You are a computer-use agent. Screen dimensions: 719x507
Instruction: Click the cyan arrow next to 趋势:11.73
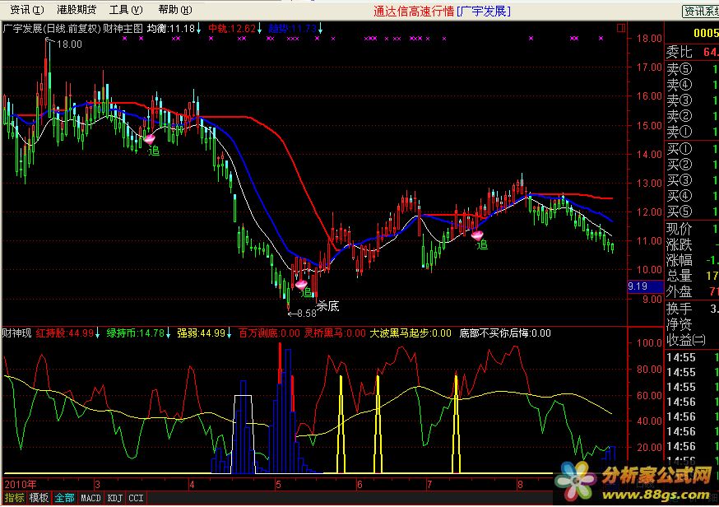pos(321,29)
